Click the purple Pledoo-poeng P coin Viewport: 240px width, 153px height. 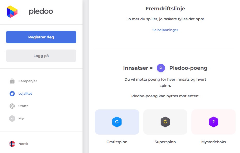(x=161, y=68)
